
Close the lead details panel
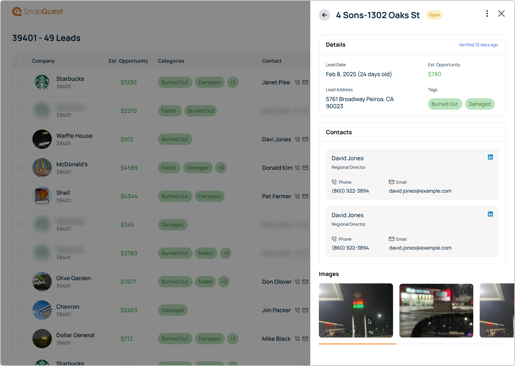tap(501, 14)
